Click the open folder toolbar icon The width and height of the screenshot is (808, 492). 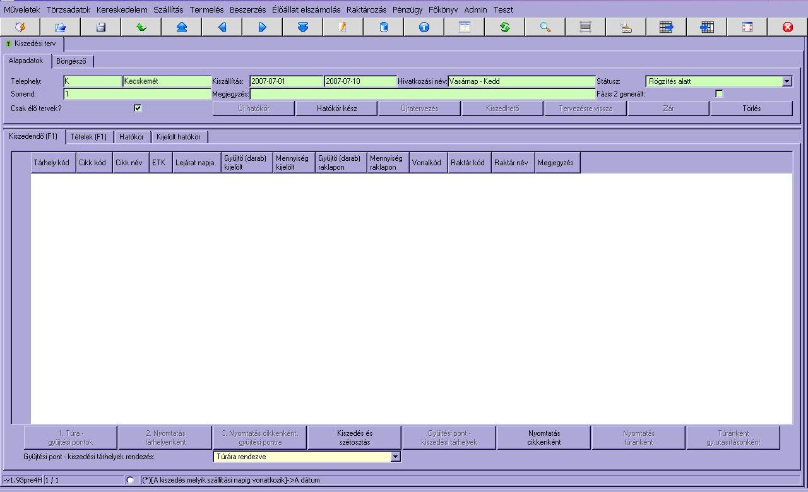coord(61,27)
